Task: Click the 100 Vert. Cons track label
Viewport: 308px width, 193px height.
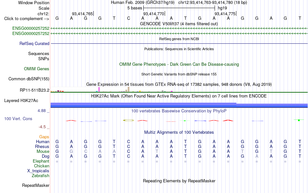Action: (x=18, y=119)
